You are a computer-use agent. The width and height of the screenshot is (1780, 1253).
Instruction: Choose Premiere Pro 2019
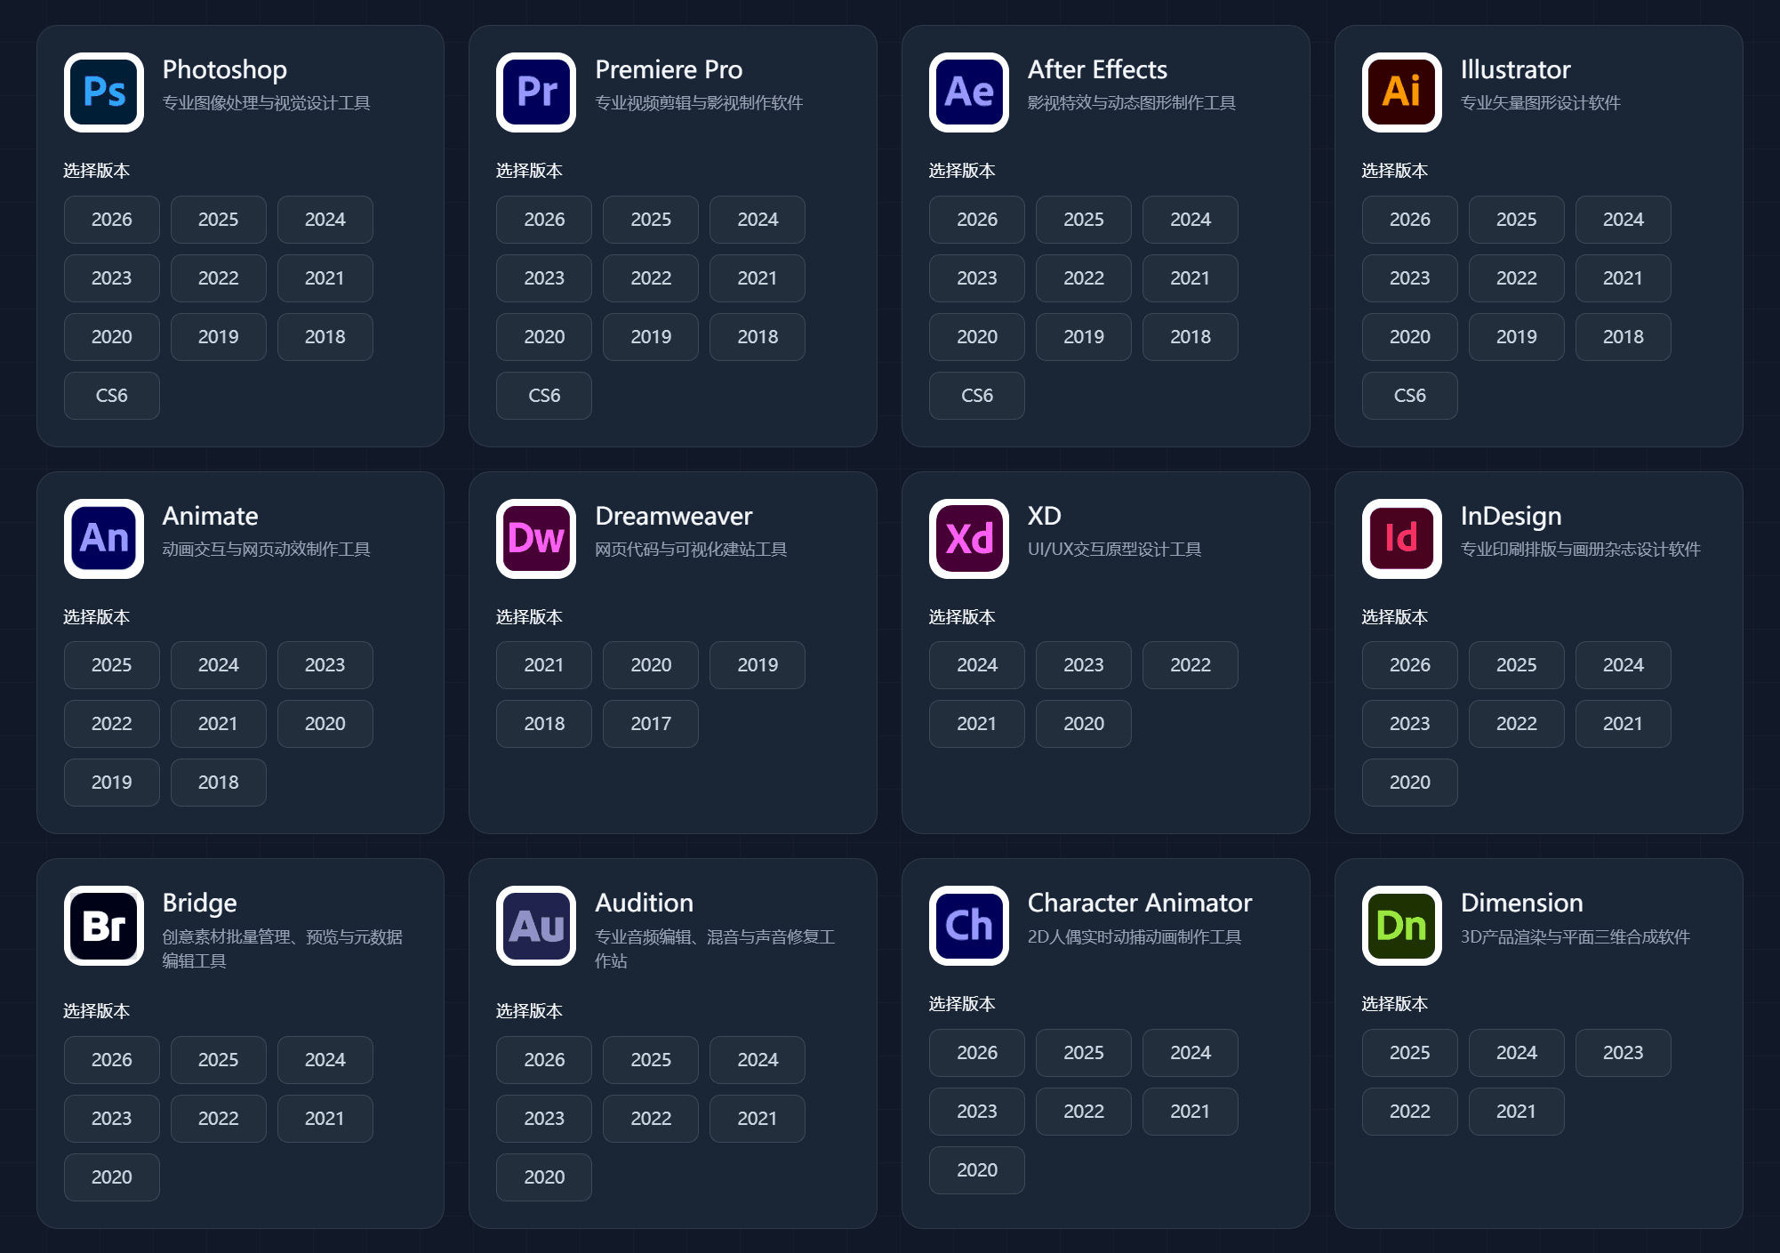651,337
